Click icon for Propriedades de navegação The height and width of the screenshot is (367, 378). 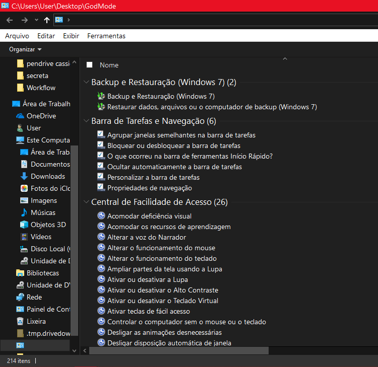pyautogui.click(x=101, y=188)
